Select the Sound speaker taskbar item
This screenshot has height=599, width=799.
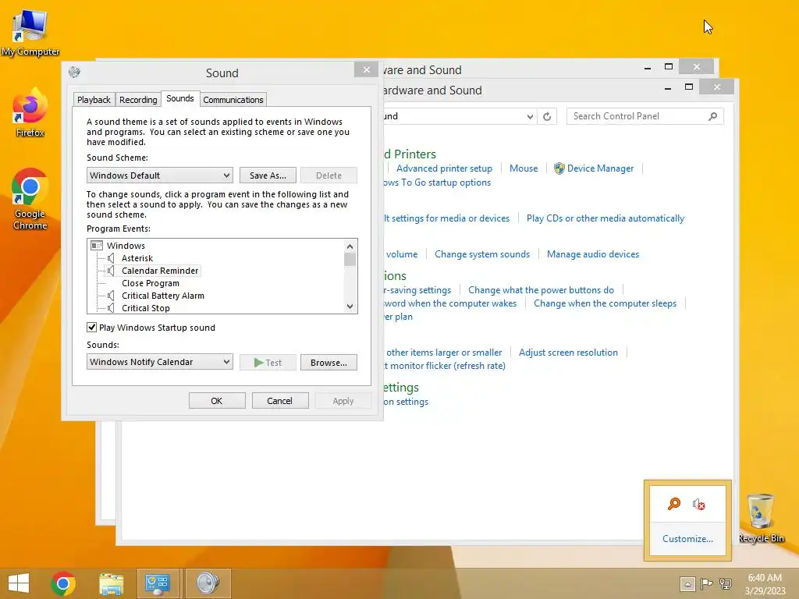pyautogui.click(x=208, y=583)
